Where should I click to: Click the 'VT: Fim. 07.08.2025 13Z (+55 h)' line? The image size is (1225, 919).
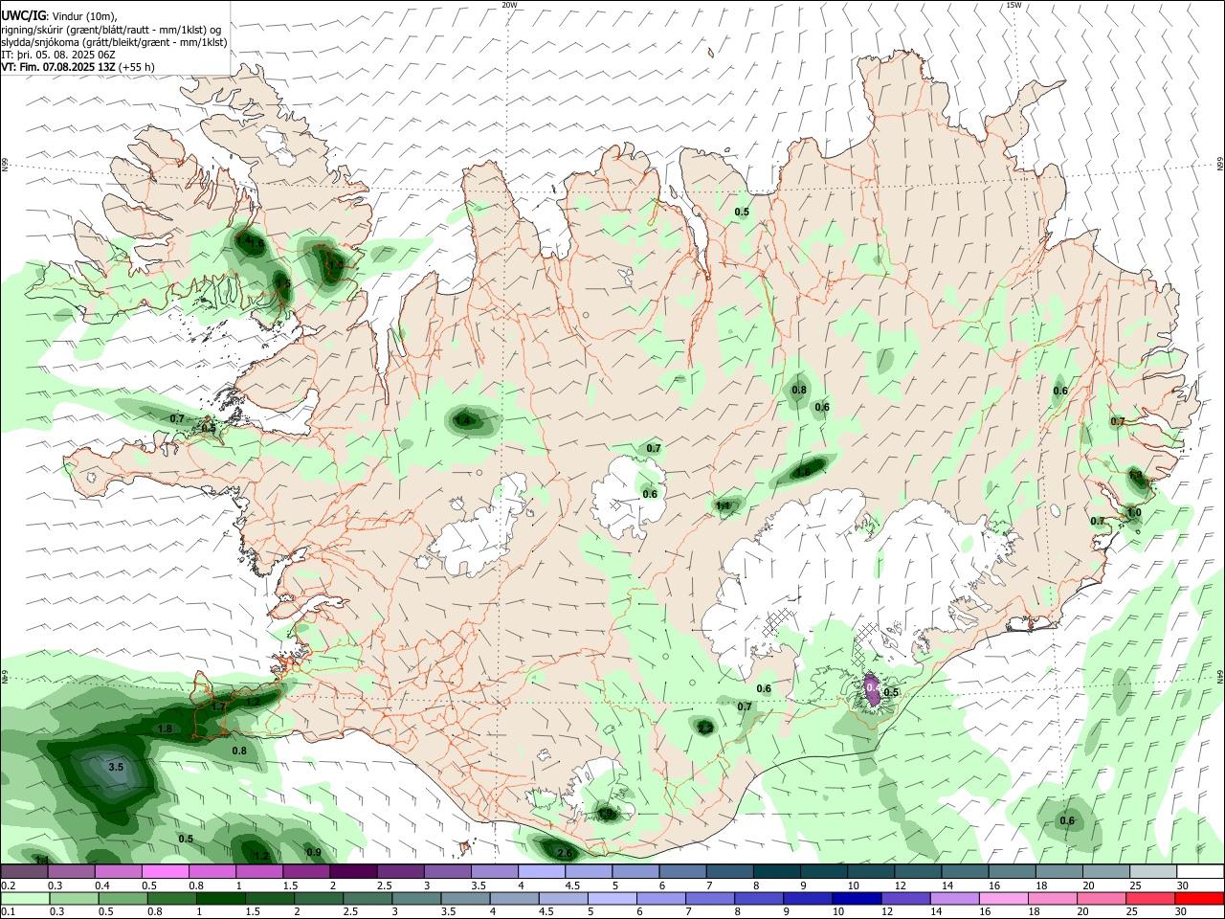click(78, 67)
